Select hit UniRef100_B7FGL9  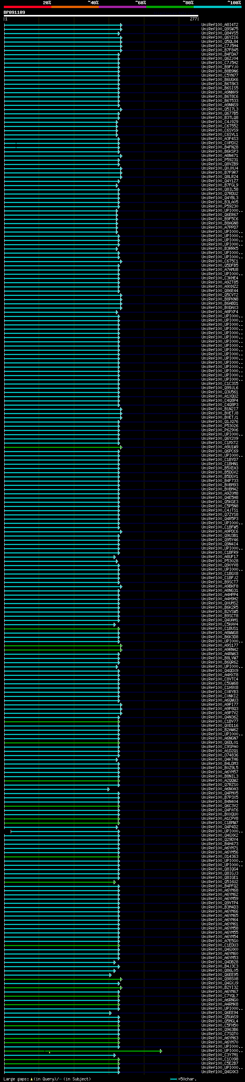pos(220,185)
